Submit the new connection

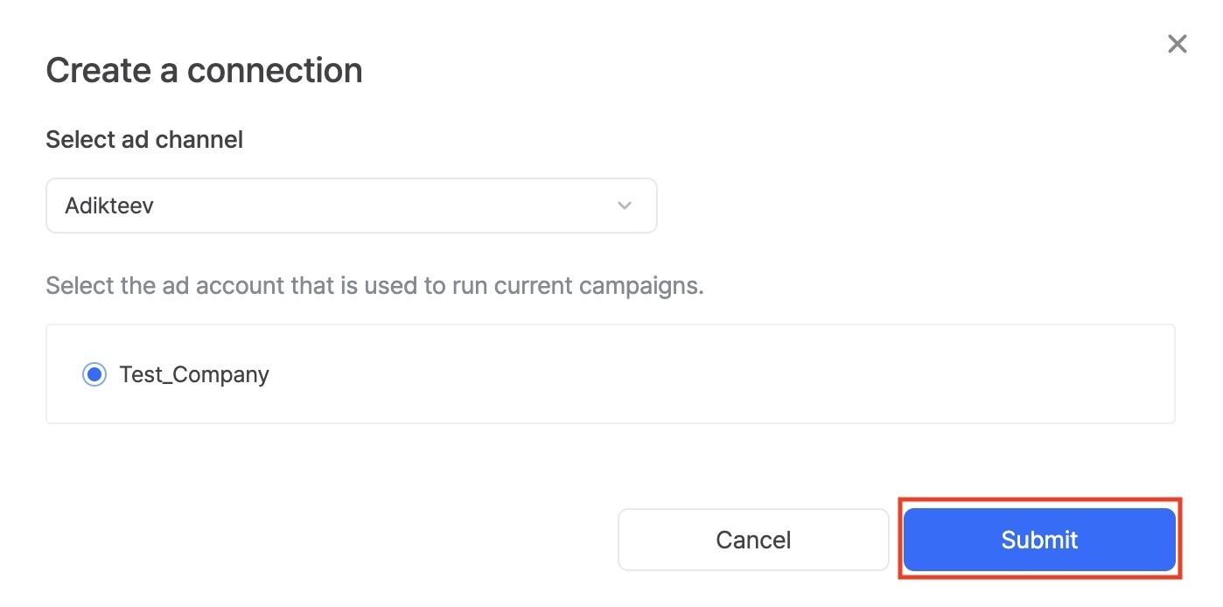[1039, 540]
